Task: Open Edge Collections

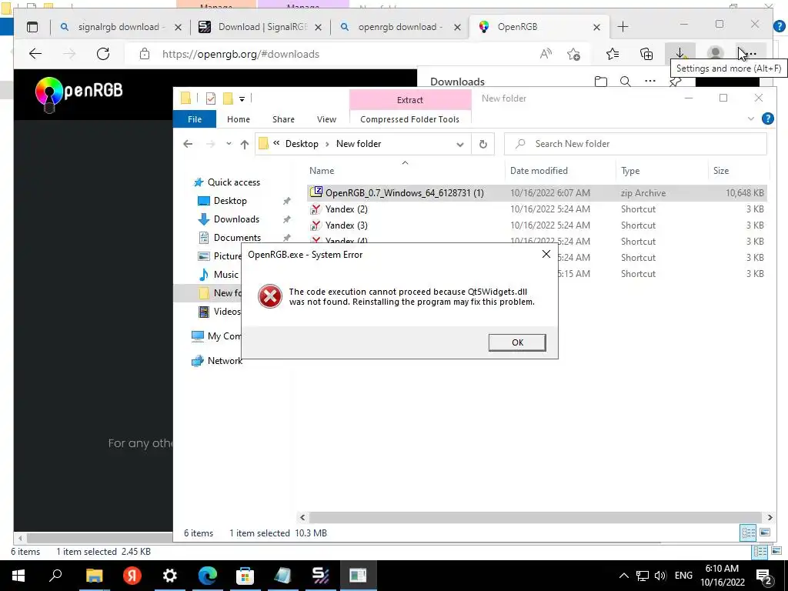Action: pos(646,54)
